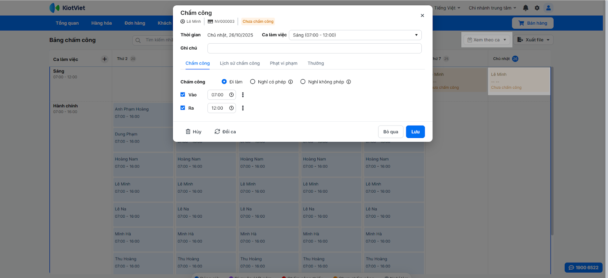The image size is (608, 278).
Task: Click the user account icon in the background header
Action: tap(548, 8)
